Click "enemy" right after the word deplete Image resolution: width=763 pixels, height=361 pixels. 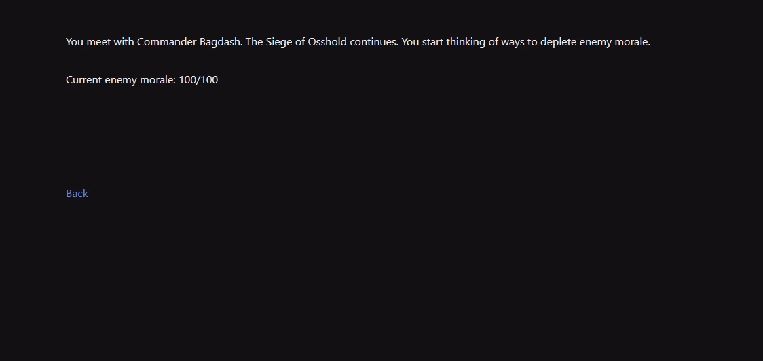[x=595, y=42]
